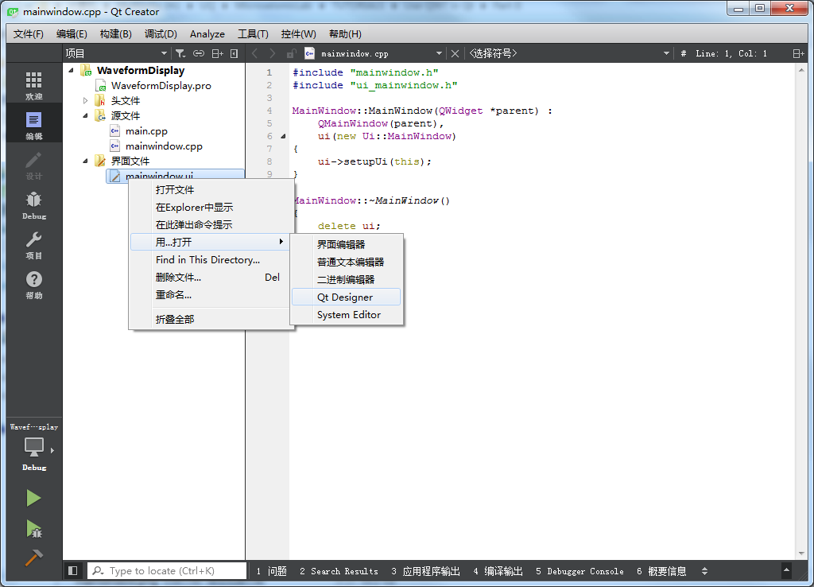Choose 打开文件 in context menu
This screenshot has height=587, width=814.
point(211,189)
